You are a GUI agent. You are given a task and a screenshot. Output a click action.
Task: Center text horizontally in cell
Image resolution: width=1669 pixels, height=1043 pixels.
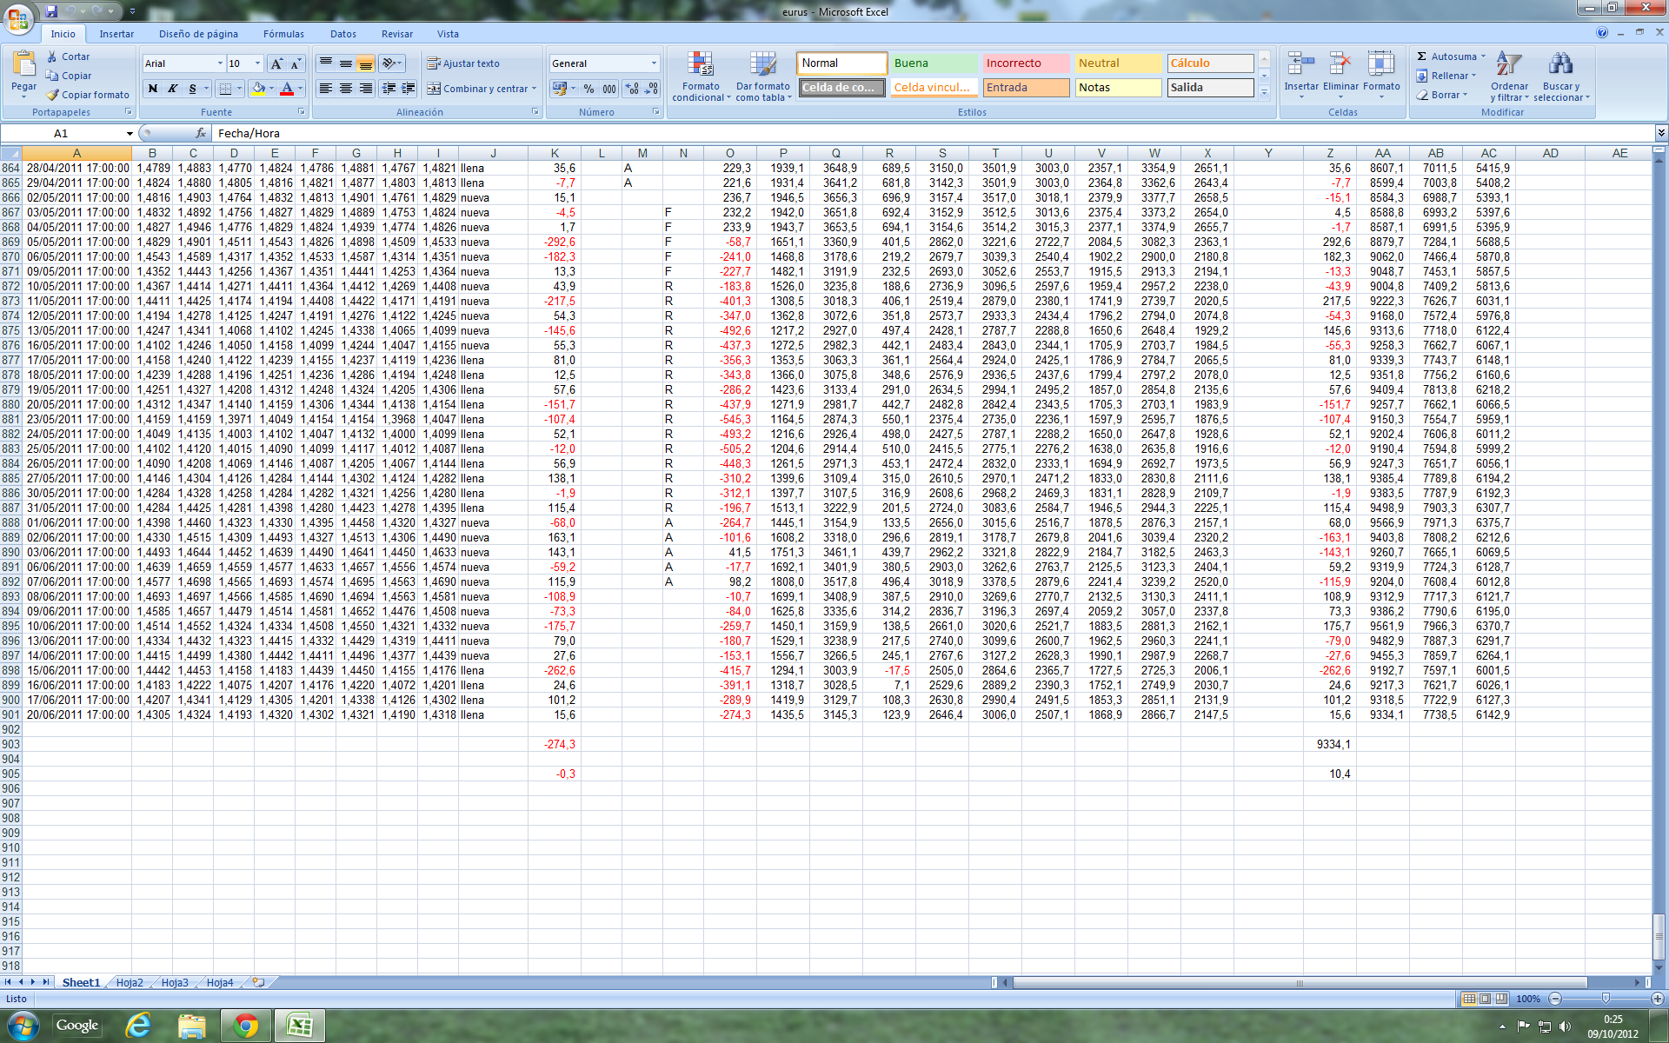pyautogui.click(x=346, y=89)
